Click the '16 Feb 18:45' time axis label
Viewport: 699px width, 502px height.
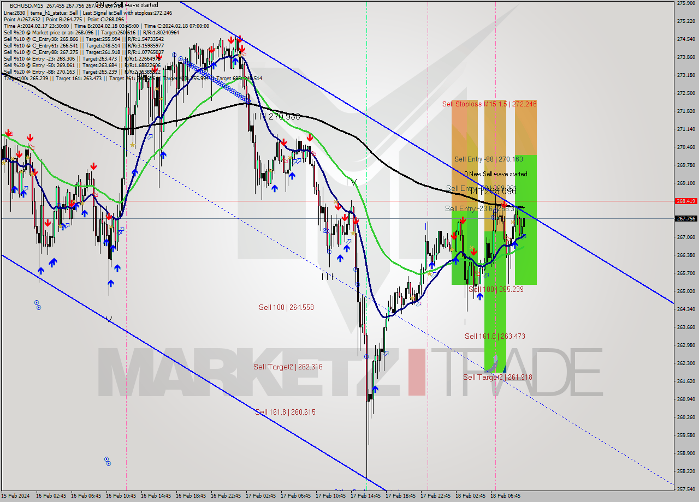click(x=191, y=496)
